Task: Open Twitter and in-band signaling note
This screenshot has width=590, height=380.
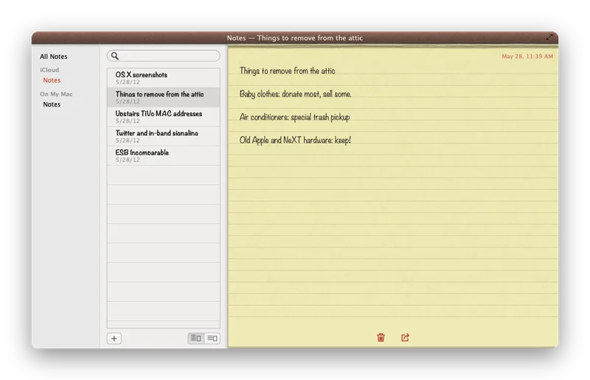Action: click(x=164, y=136)
